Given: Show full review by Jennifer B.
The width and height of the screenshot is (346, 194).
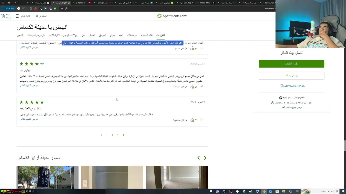Looking at the screenshot, I should pos(29,85).
